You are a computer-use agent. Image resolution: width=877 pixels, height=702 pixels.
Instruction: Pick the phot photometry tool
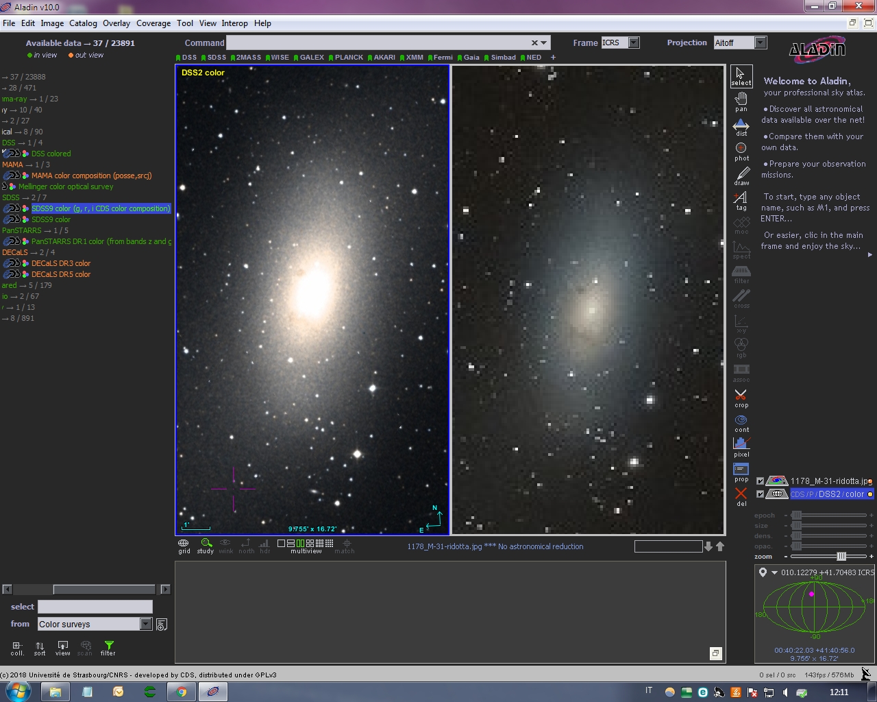[741, 152]
